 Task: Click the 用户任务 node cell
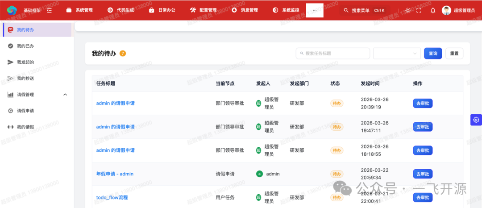225,197
